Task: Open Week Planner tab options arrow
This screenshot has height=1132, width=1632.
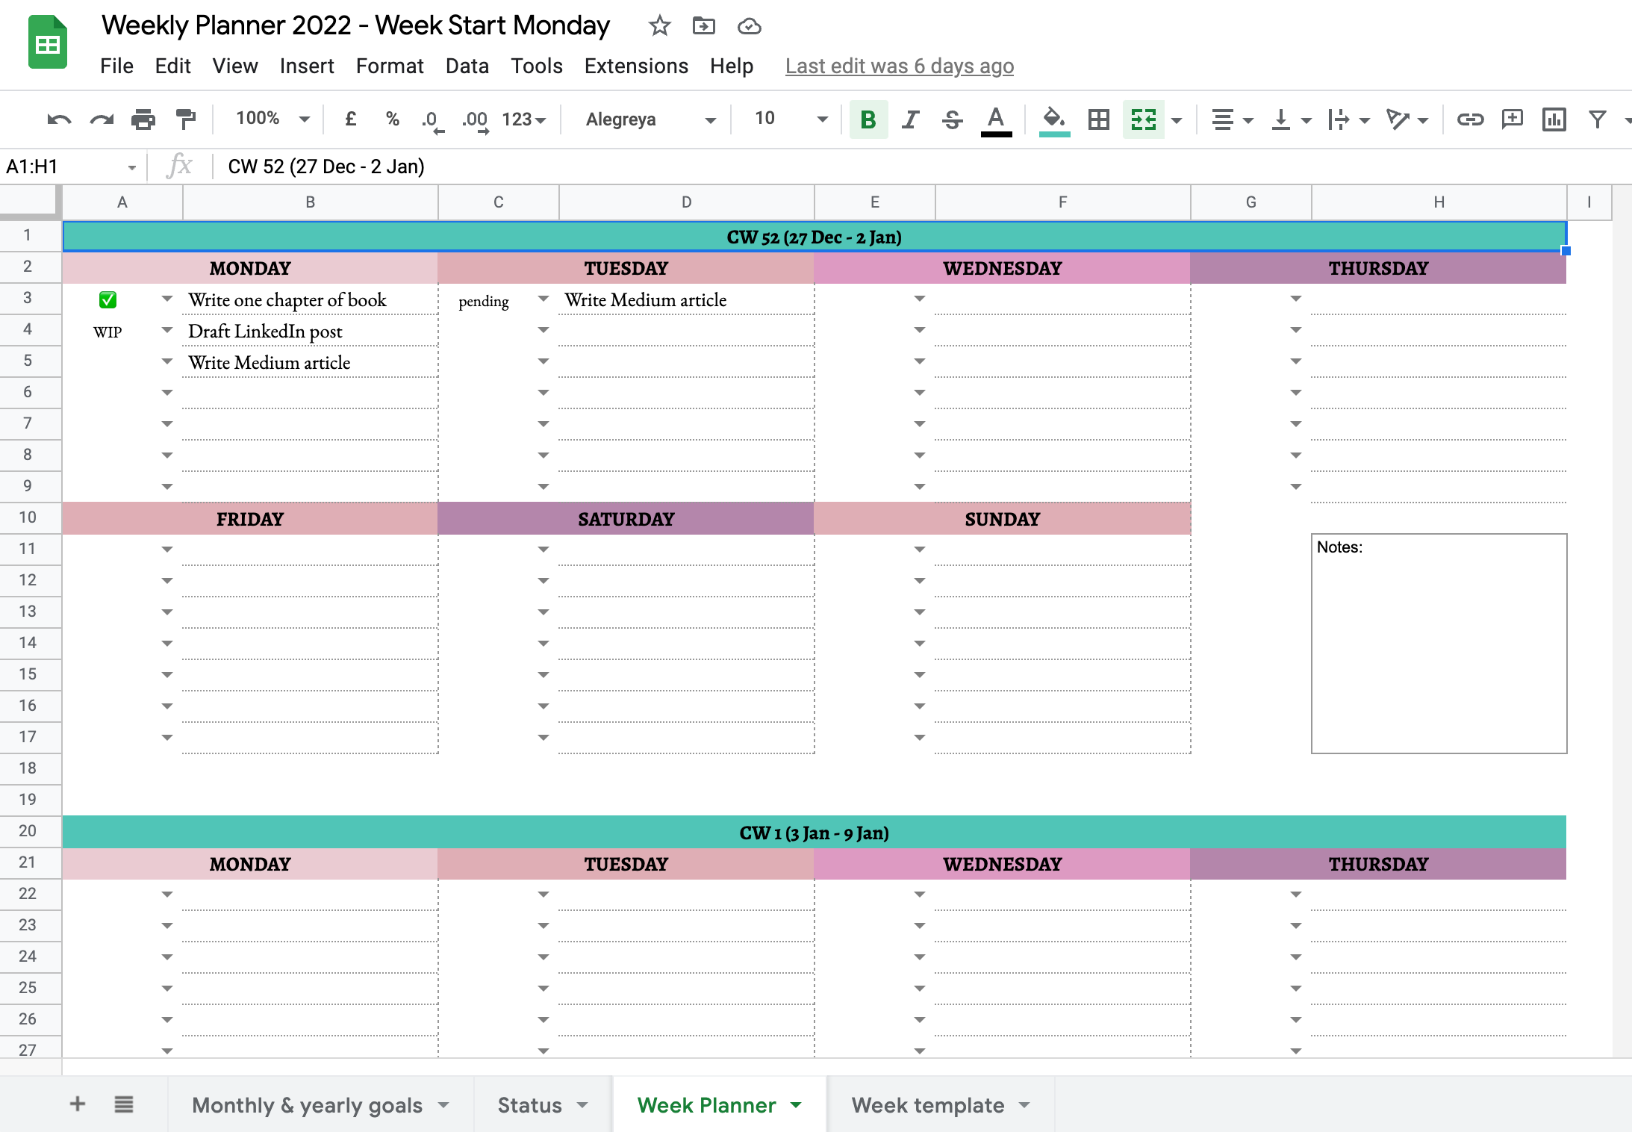Action: tap(796, 1105)
